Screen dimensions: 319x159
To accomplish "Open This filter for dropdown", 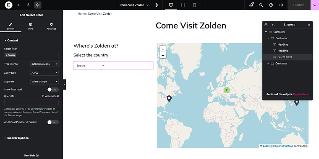I will coord(44,64).
